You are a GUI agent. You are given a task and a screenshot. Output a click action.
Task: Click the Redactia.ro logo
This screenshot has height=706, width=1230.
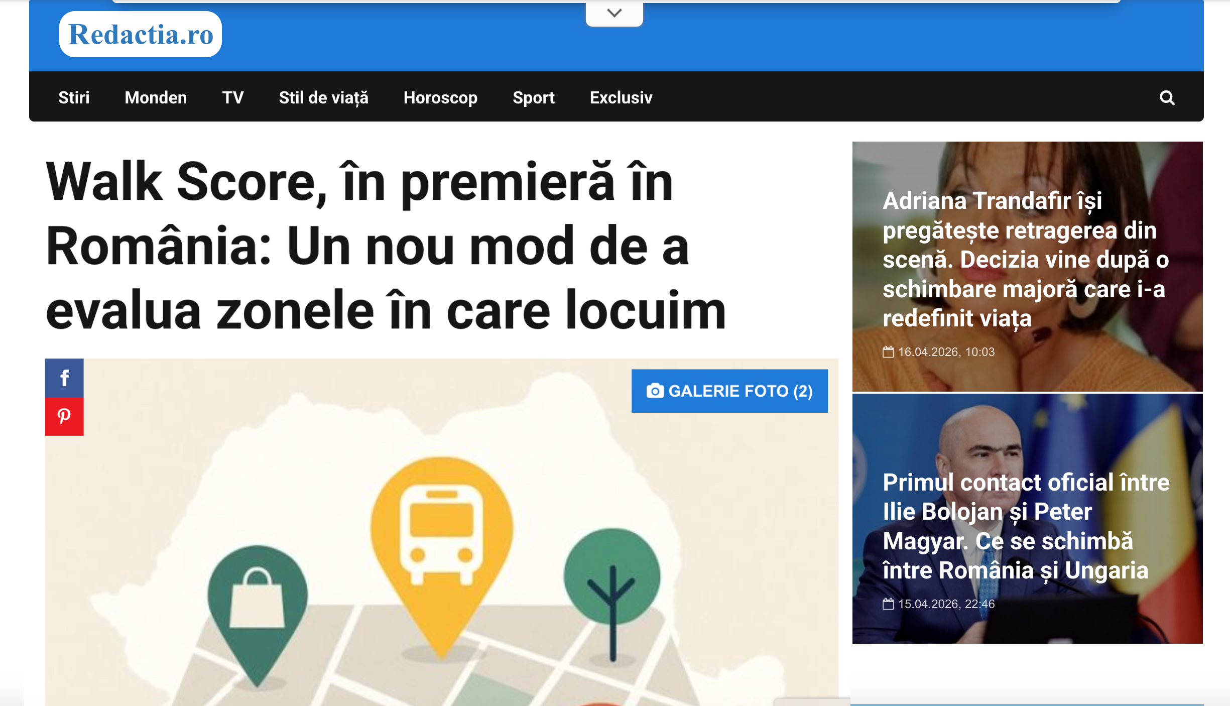[141, 34]
